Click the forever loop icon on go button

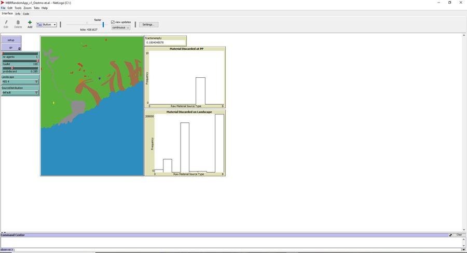pos(19,49)
